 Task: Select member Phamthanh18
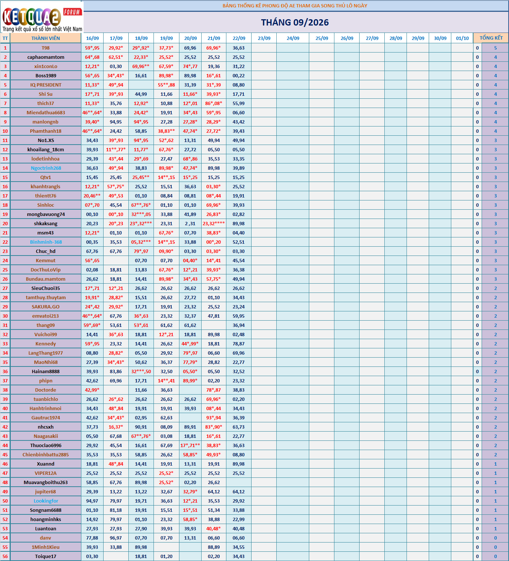[x=45, y=131]
